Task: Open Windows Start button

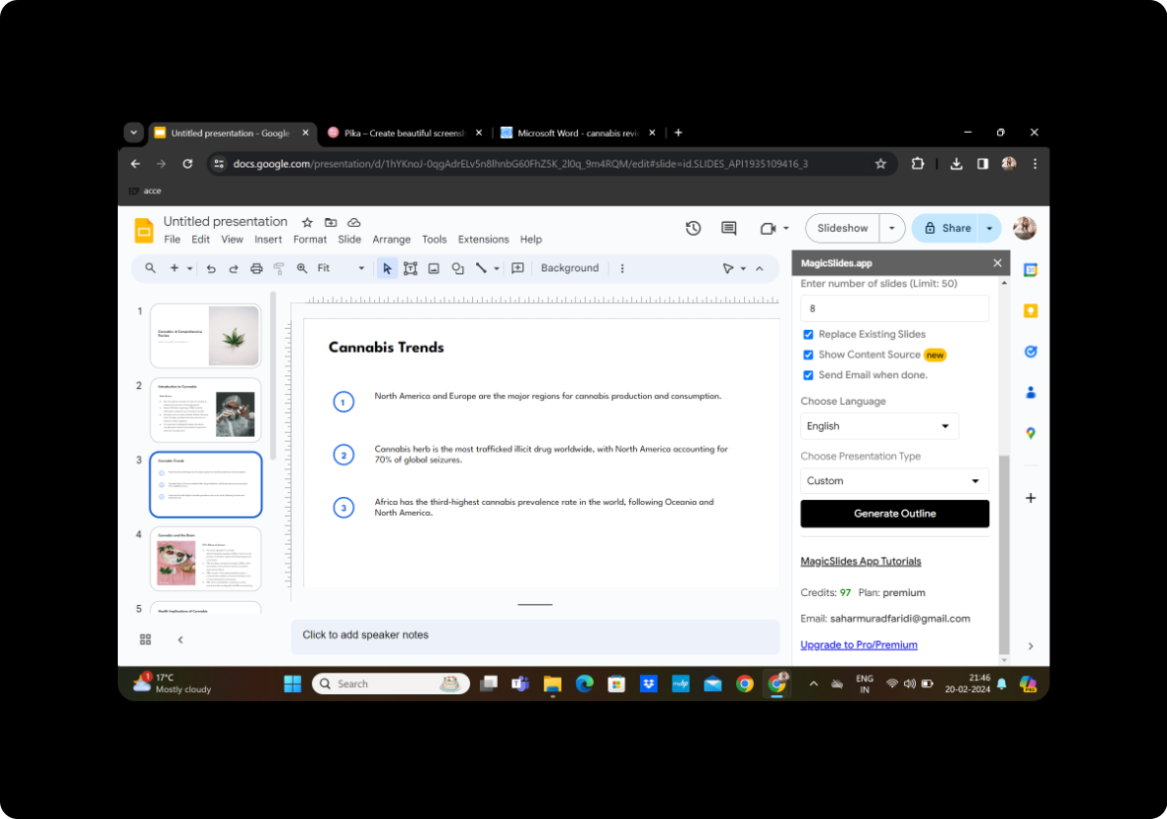Action: 292,684
